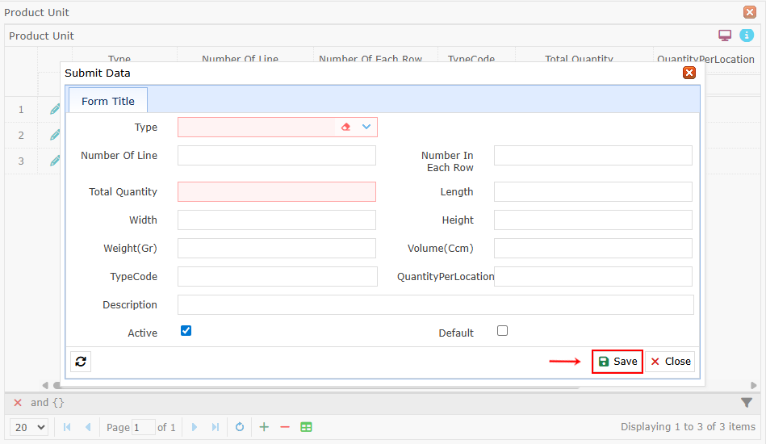
Task: Expand the Type dropdown arrow
Action: (x=366, y=127)
